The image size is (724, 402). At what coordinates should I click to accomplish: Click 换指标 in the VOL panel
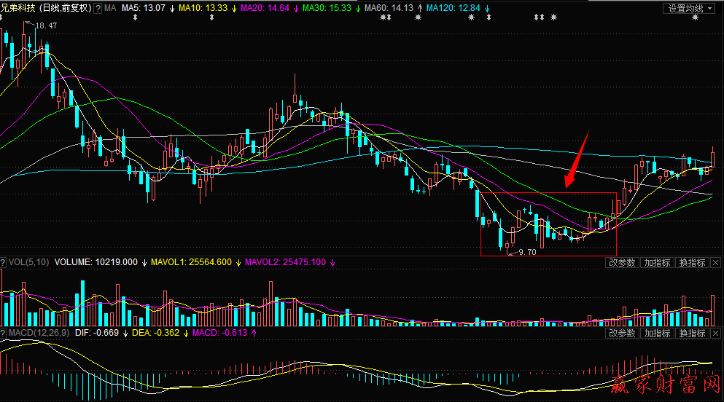pyautogui.click(x=692, y=262)
